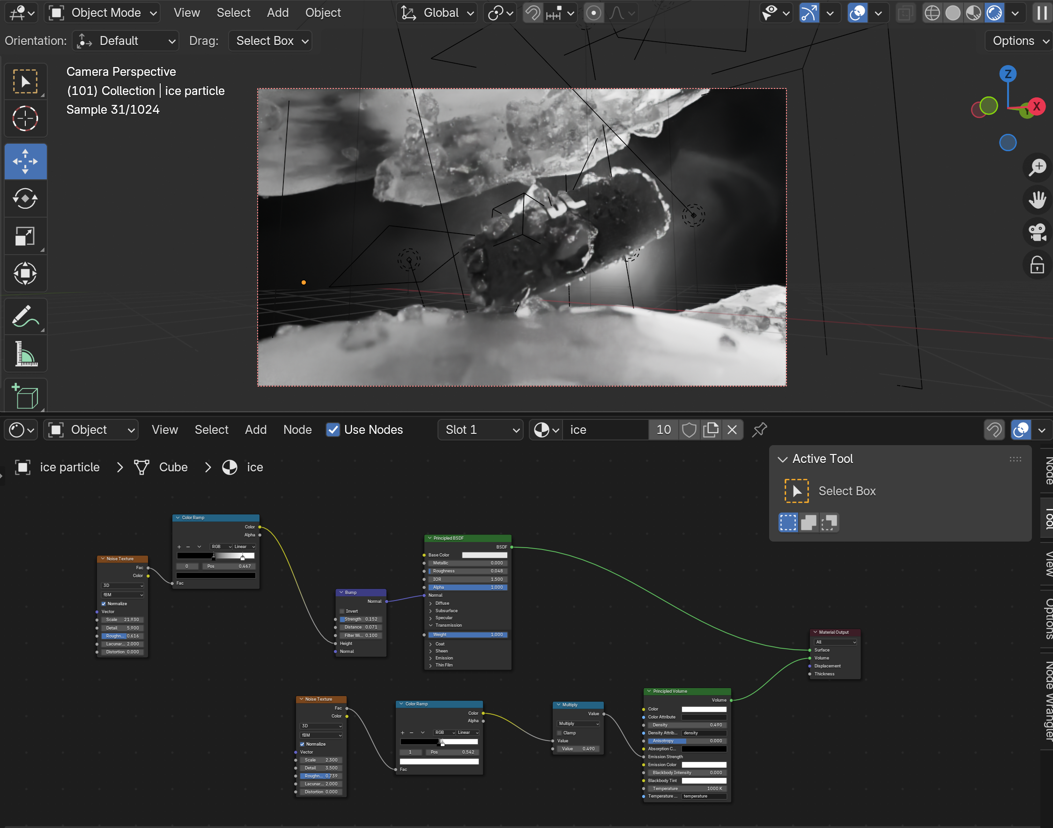Uncheck the Use Nodes checkbox
The height and width of the screenshot is (828, 1053).
click(333, 430)
